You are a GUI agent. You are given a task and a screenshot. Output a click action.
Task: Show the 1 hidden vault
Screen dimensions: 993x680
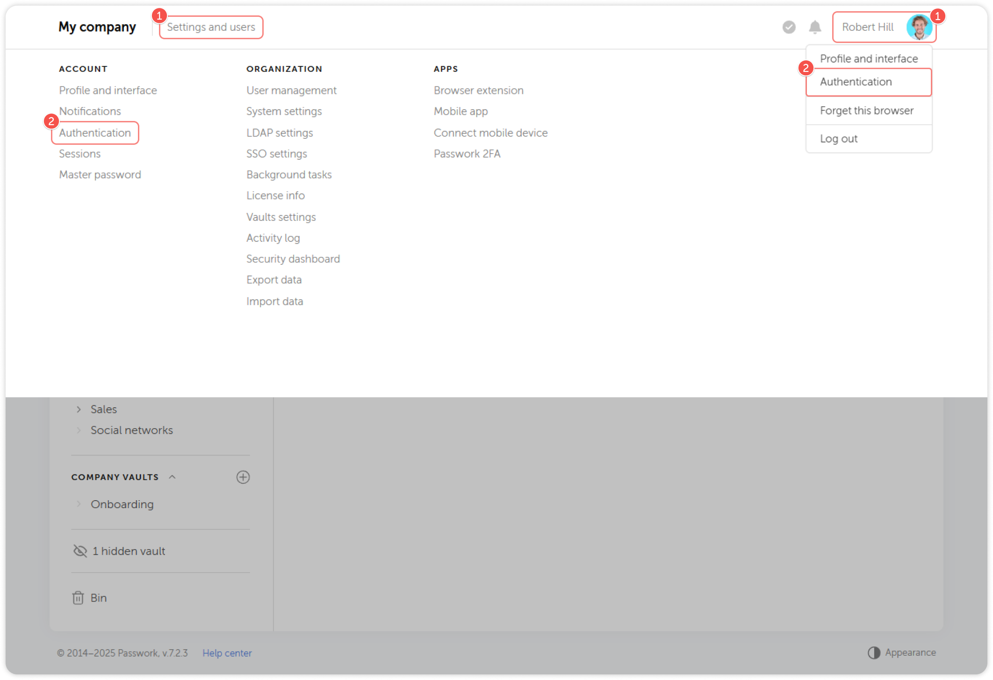point(129,551)
